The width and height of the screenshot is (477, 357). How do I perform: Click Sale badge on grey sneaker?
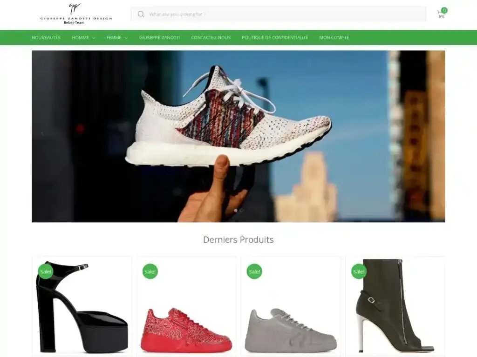point(254,271)
